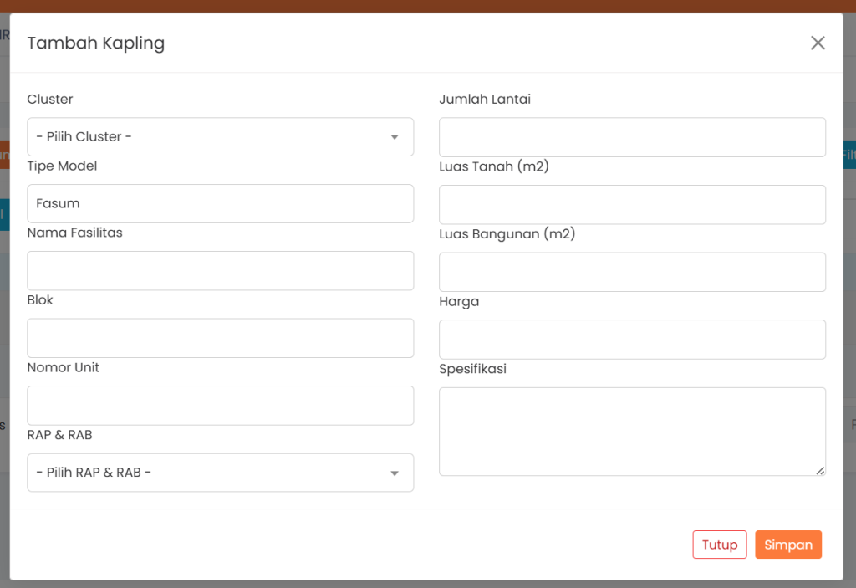Click the Cluster field label

tap(50, 100)
